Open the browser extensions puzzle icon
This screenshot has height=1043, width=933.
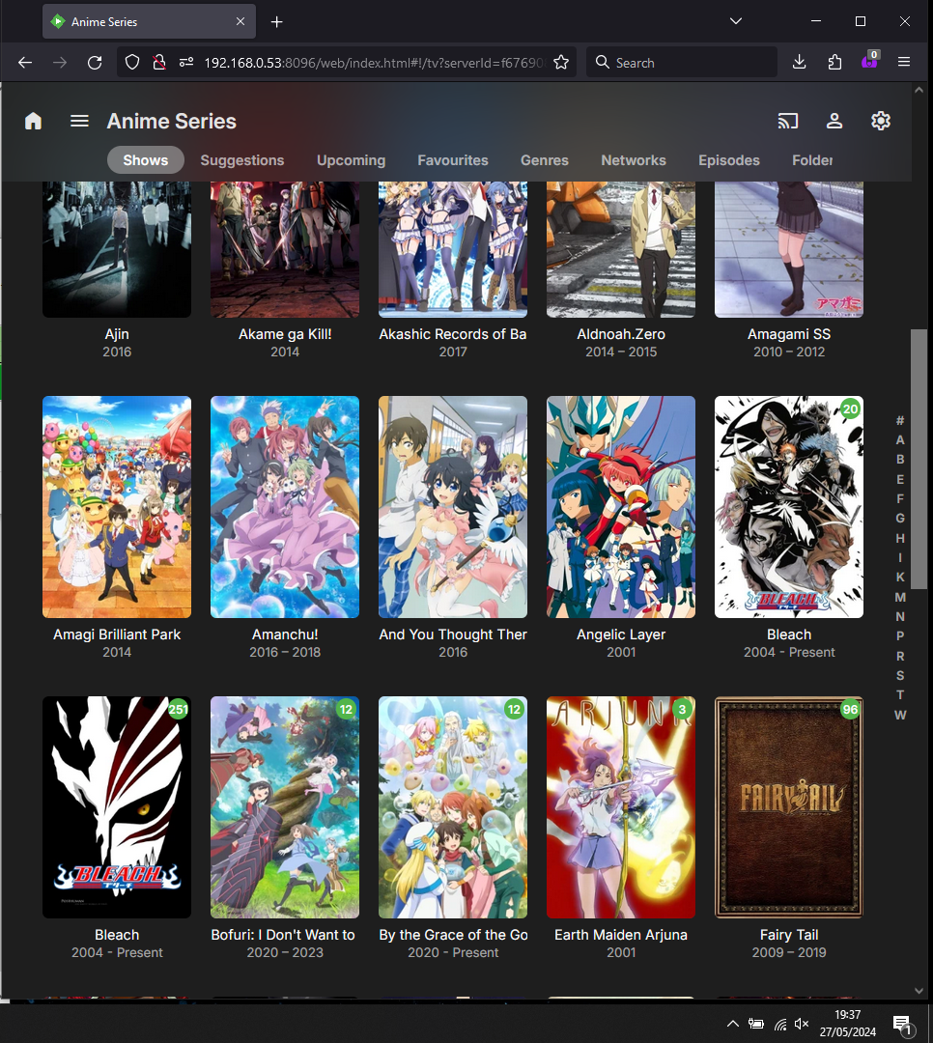834,63
